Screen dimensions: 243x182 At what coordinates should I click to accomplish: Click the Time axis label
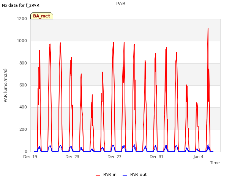pyautogui.click(x=215, y=163)
